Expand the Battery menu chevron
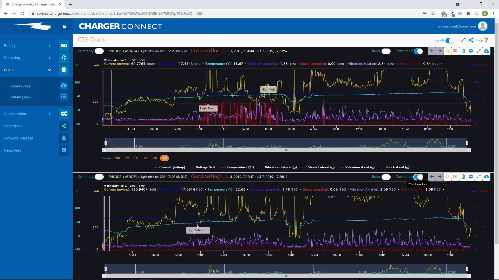This screenshot has width=499, height=280. 50,46
